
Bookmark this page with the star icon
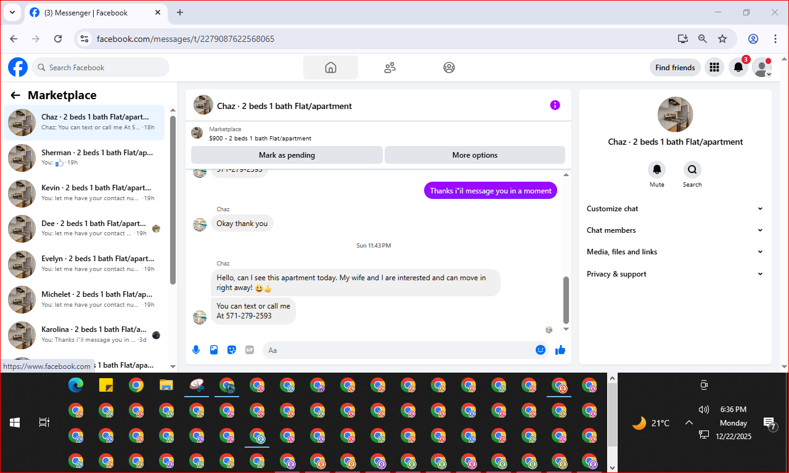(x=722, y=39)
